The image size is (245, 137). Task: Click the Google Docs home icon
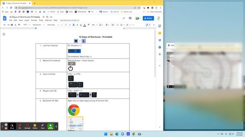coord(5,18)
